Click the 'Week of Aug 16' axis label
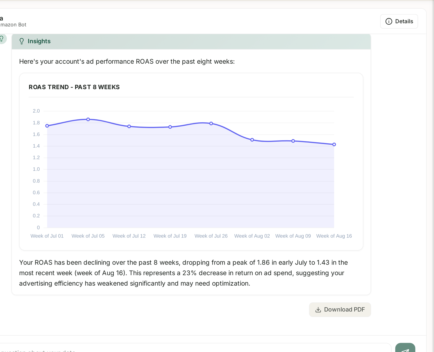Image resolution: width=434 pixels, height=352 pixels. pos(334,236)
